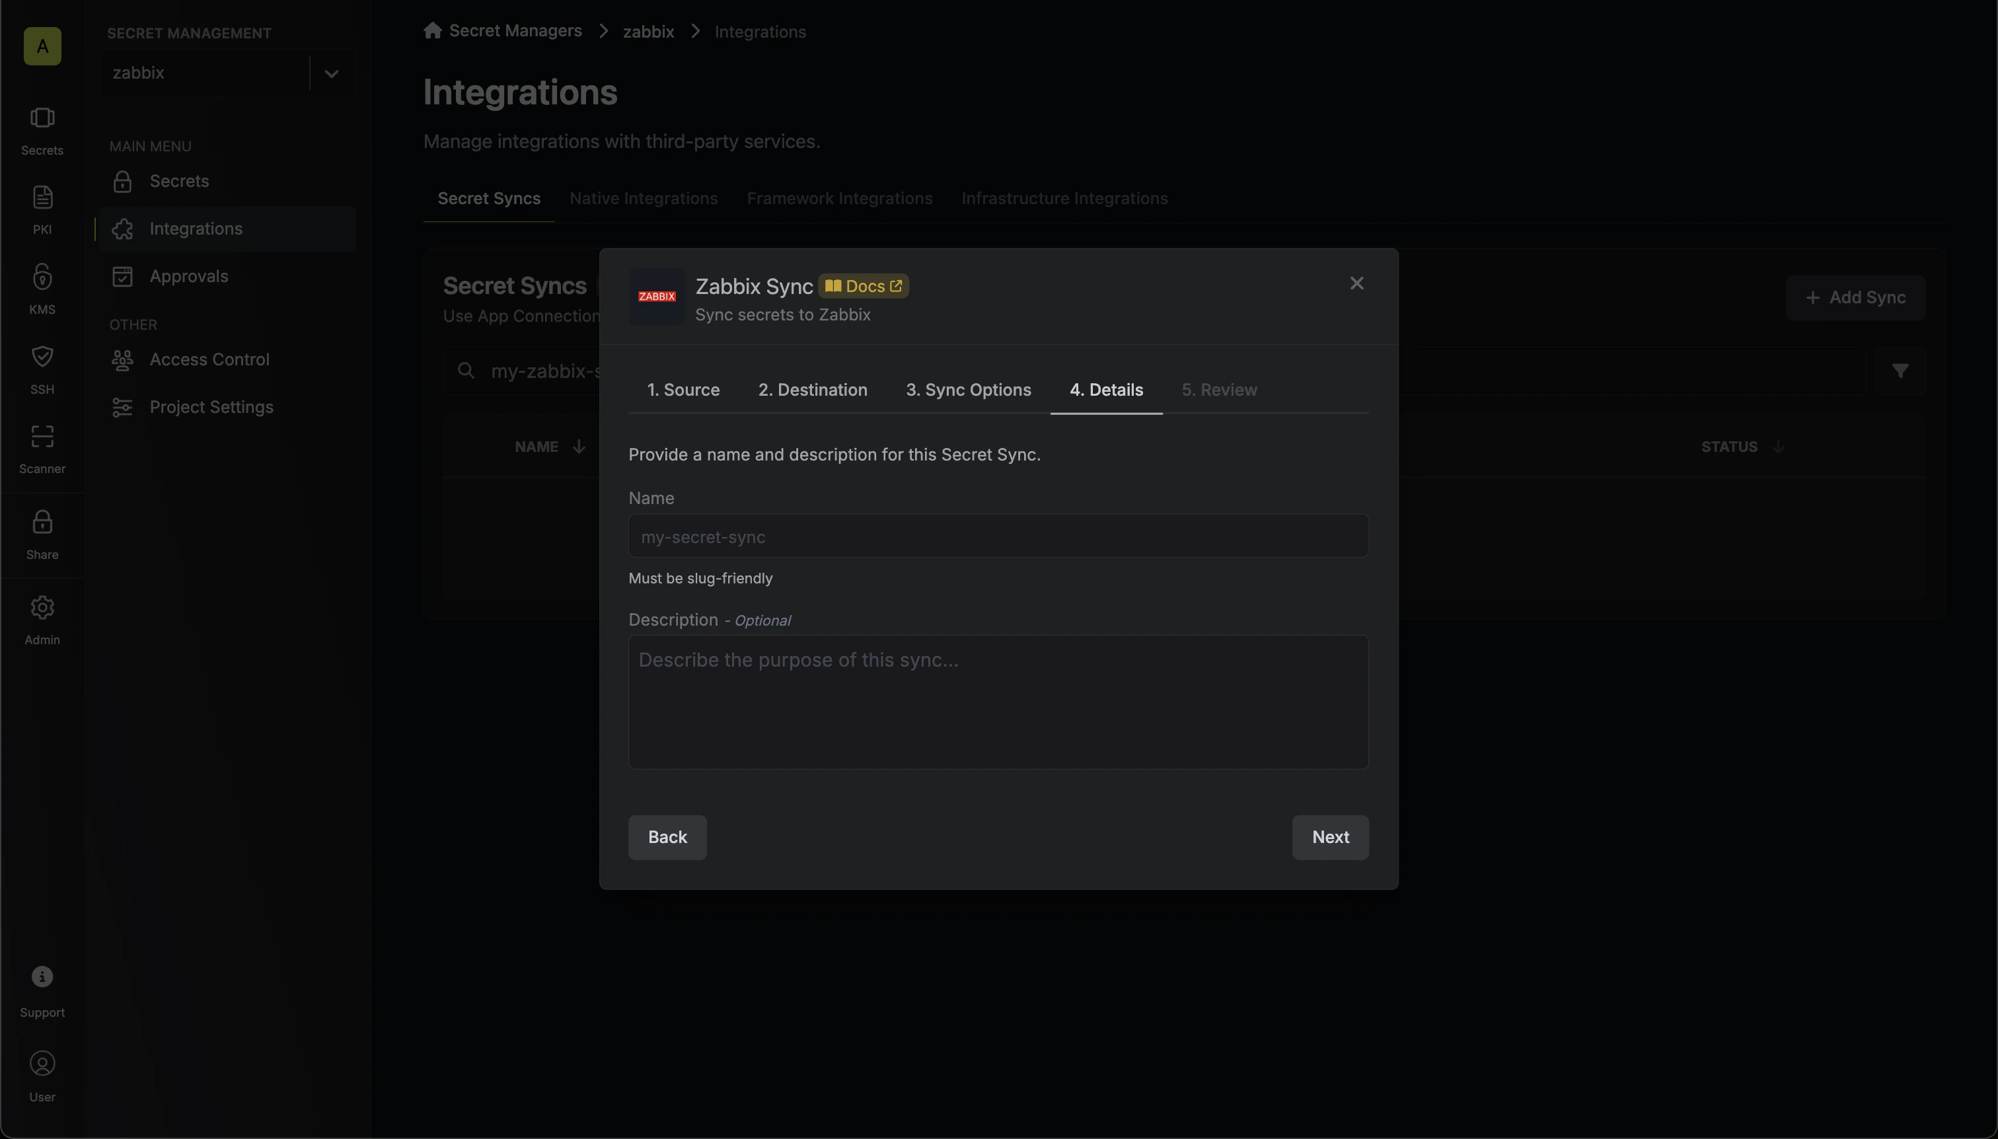Expand the zabbix project dropdown
The width and height of the screenshot is (1998, 1139).
pyautogui.click(x=332, y=73)
